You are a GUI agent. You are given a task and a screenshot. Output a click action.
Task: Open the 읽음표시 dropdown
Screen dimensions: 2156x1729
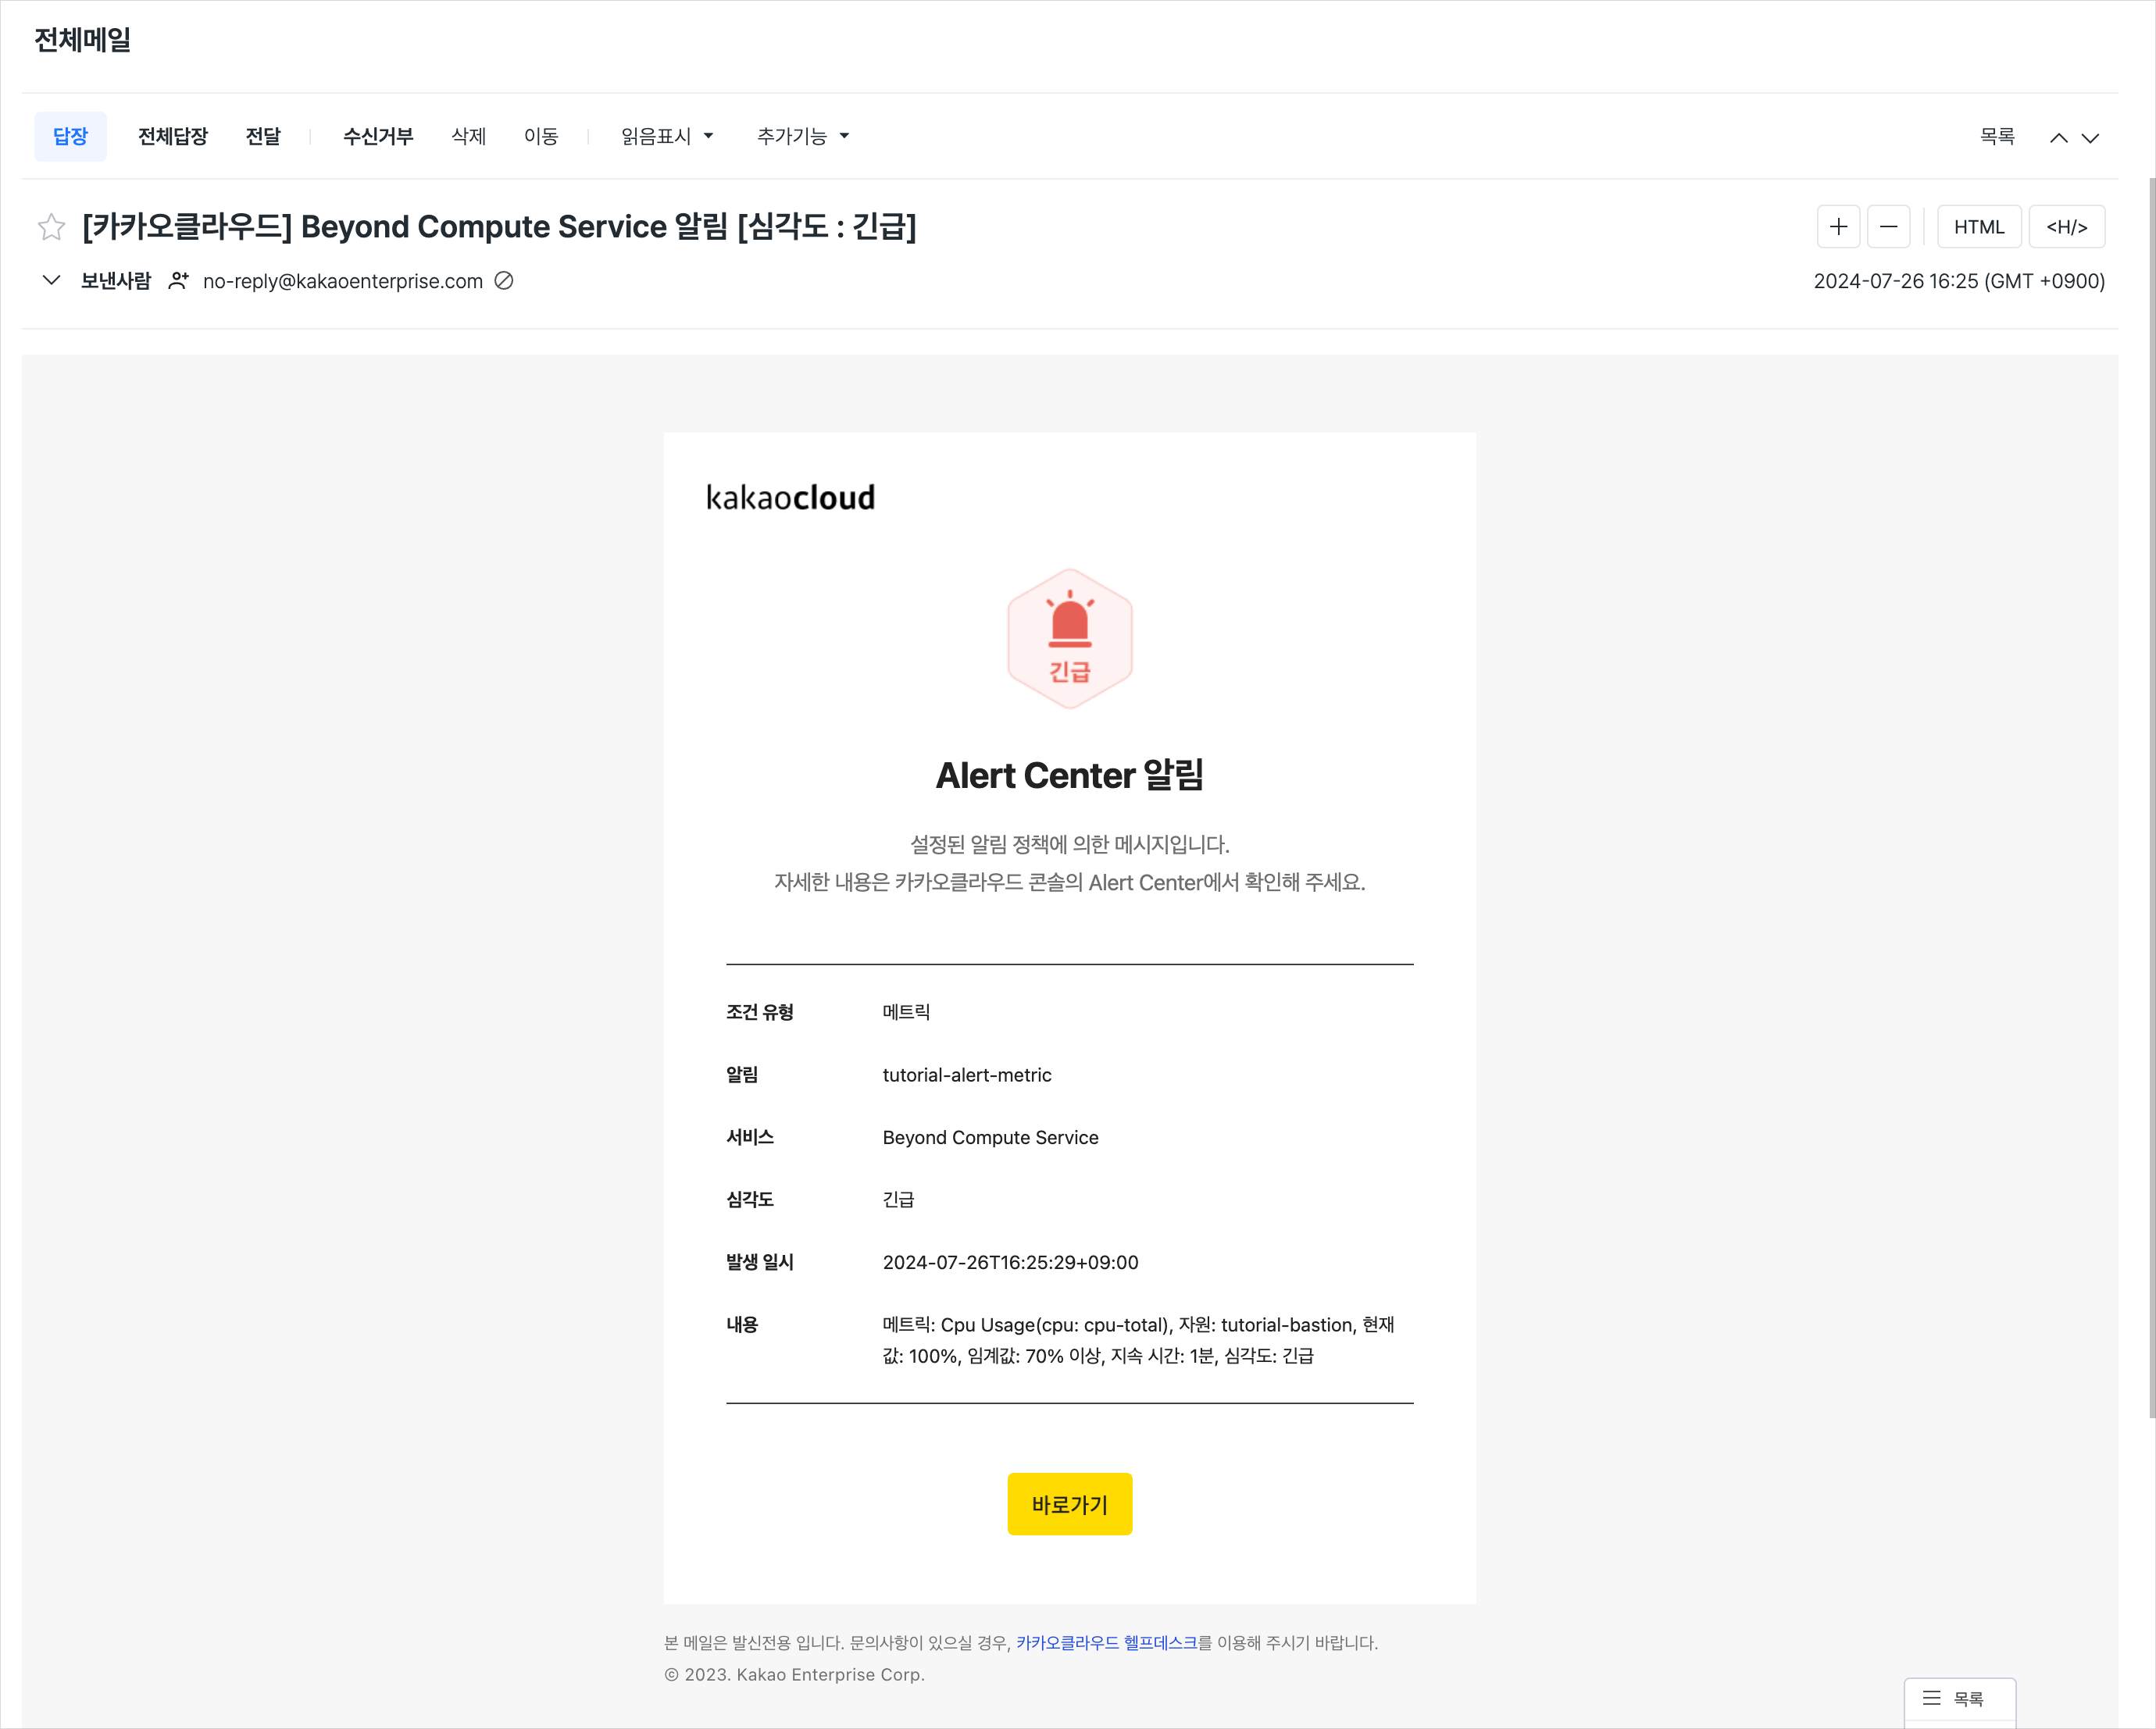667,136
